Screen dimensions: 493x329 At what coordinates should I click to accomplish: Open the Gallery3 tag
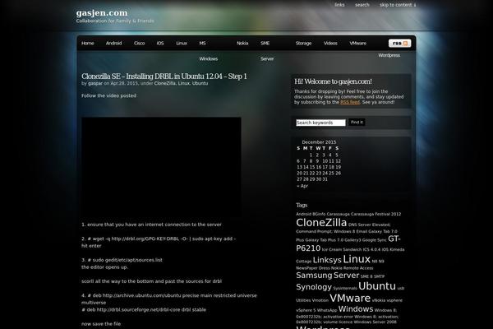click(x=352, y=240)
